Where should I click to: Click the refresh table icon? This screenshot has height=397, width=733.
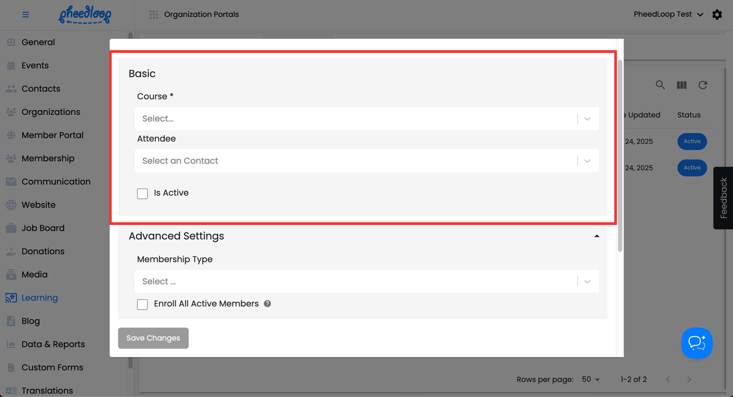703,85
